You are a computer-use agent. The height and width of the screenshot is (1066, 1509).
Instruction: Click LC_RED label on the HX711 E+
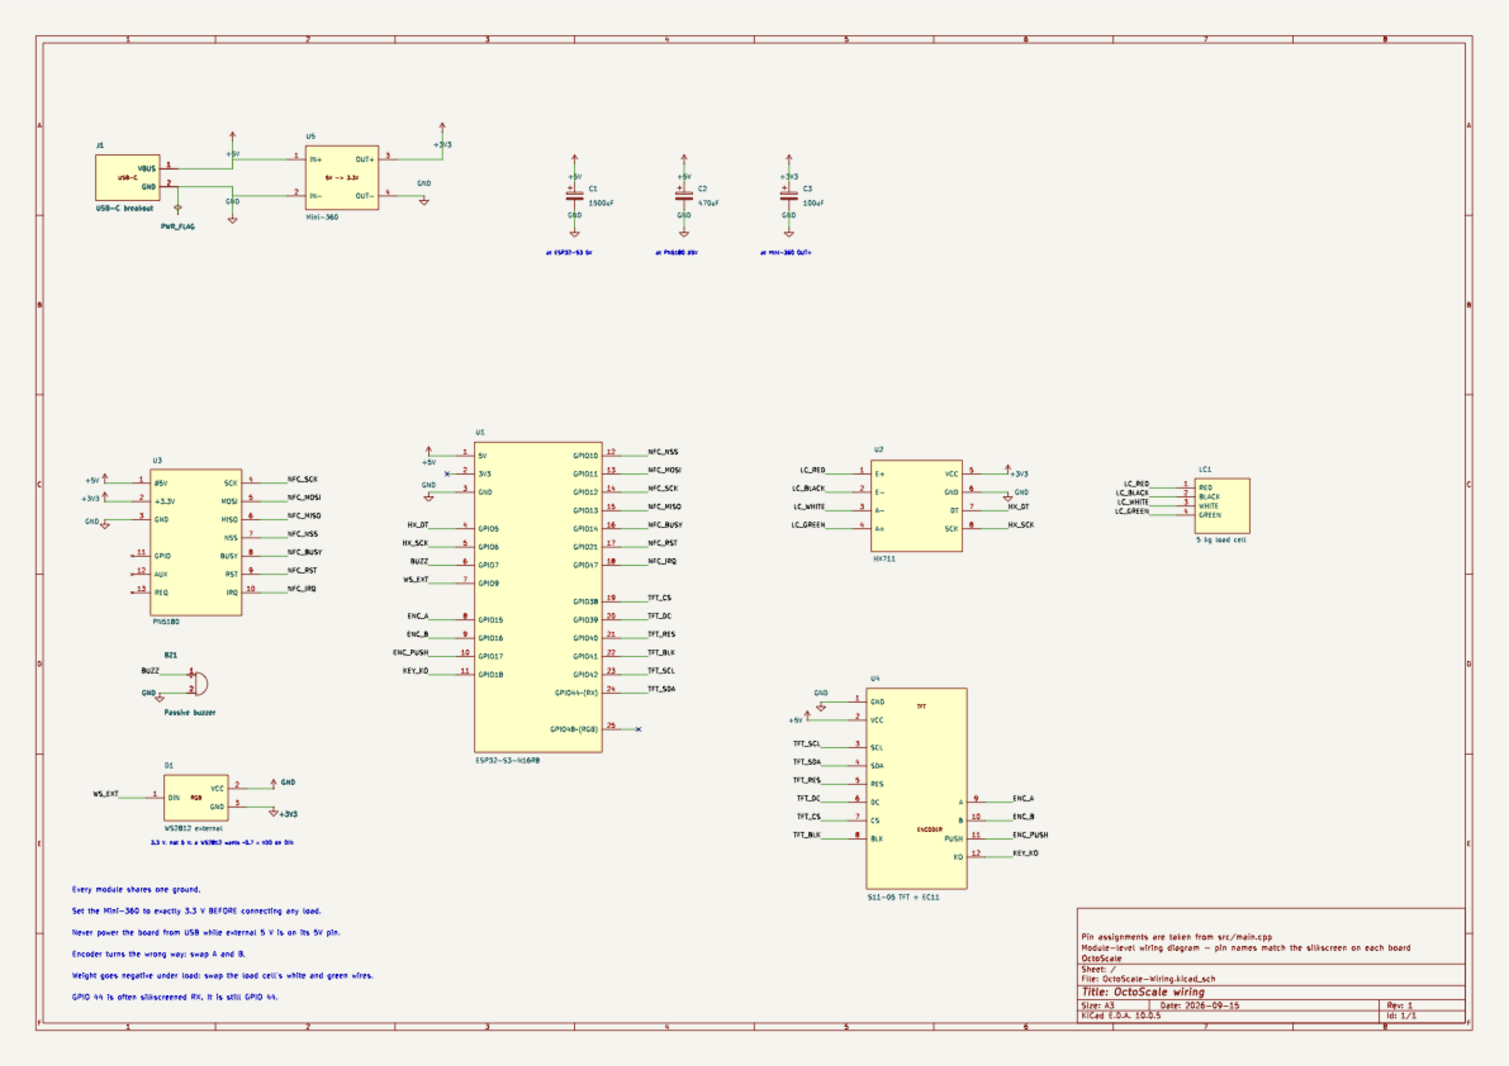812,470
